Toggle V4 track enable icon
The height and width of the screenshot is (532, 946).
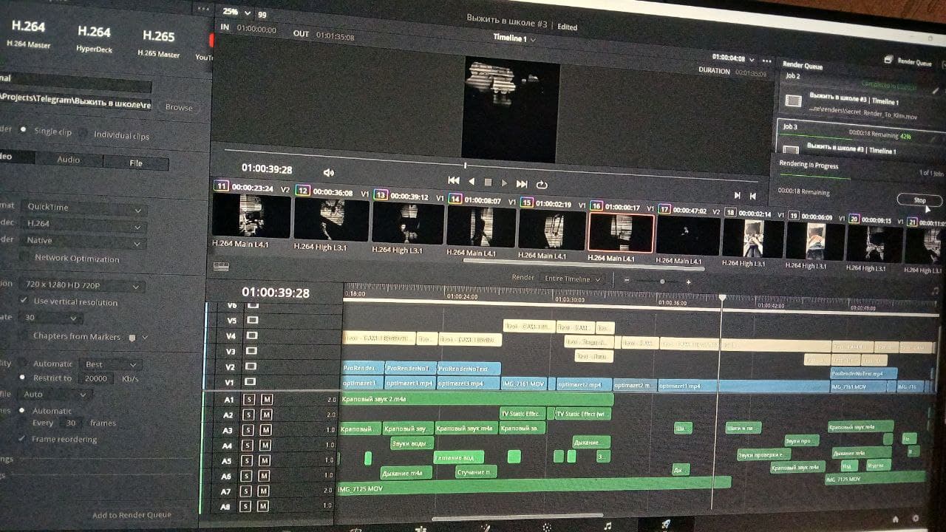(x=253, y=335)
